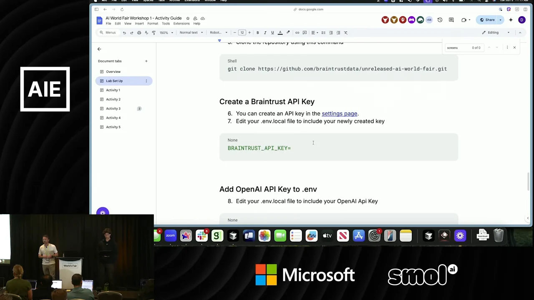Click the increase indent icon
Screen dimensions: 534x300
(338, 32)
